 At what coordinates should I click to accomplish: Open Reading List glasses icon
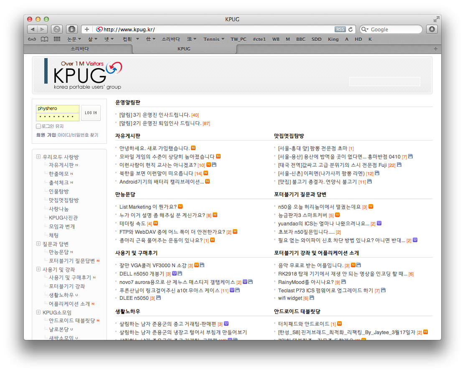click(32, 39)
